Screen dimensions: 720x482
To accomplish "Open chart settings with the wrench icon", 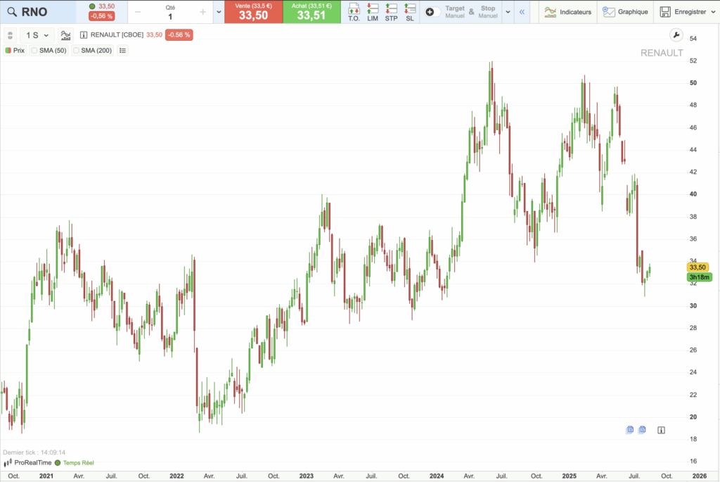I will coord(676,35).
